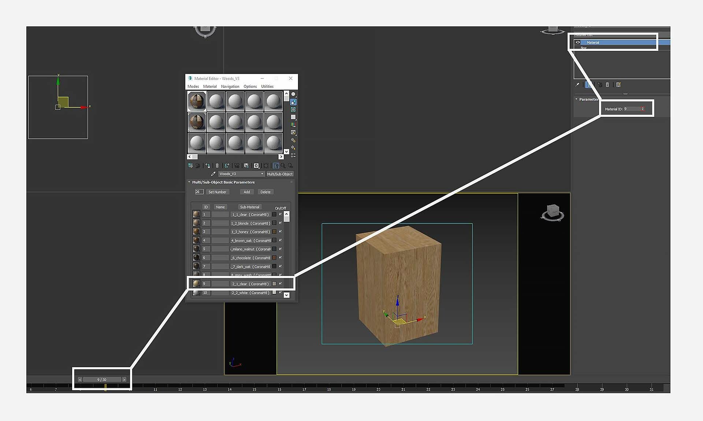Uncheck On/Off for 2_1_clear sub-material
The width and height of the screenshot is (703, 421).
[x=280, y=284]
